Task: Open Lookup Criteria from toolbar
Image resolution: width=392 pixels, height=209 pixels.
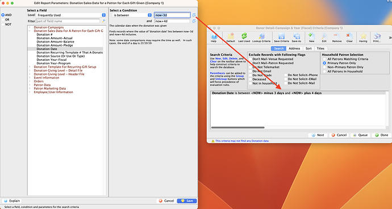Action: (x=261, y=37)
